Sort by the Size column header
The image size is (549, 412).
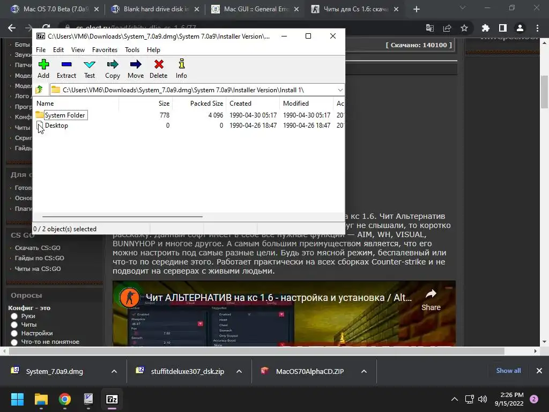click(x=145, y=104)
